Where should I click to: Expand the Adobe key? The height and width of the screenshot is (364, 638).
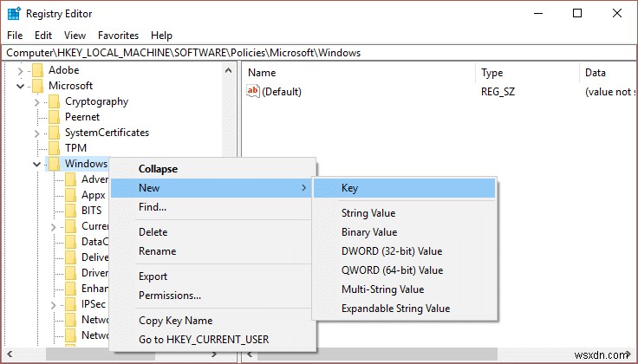tap(20, 71)
